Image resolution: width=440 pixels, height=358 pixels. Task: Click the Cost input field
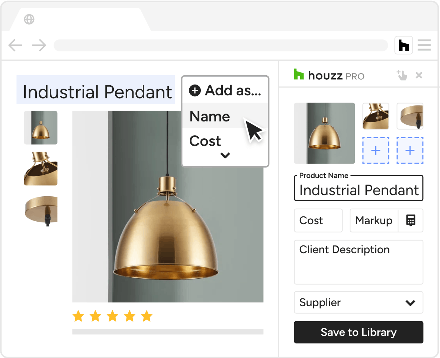(x=318, y=221)
